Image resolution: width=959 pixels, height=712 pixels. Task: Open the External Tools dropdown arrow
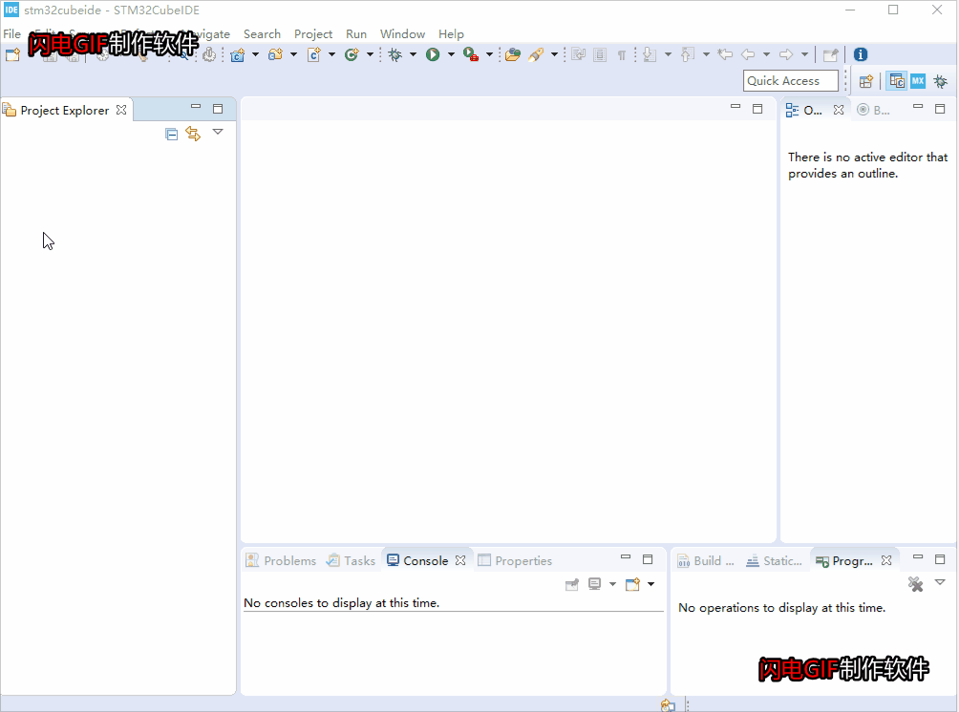tap(489, 55)
